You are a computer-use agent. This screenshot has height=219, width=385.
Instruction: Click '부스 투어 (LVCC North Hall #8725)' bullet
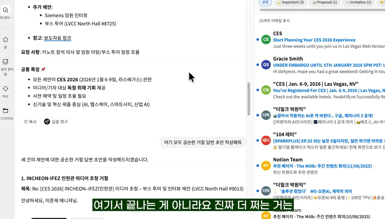(80, 24)
